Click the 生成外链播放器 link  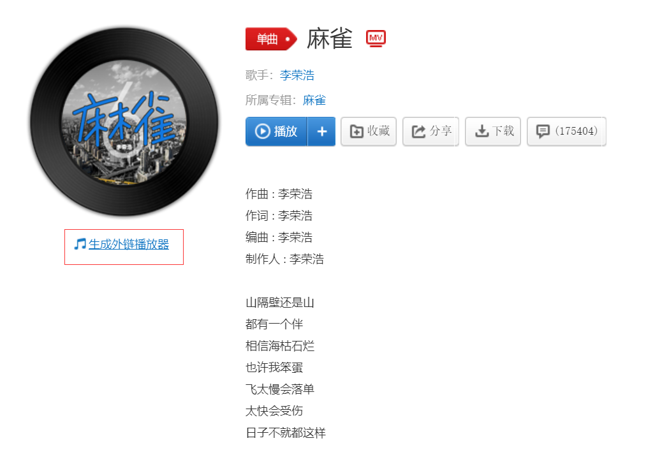[129, 244]
